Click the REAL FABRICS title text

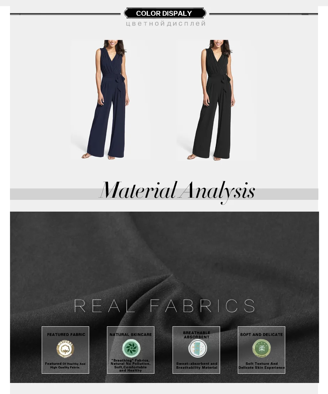pos(165,306)
